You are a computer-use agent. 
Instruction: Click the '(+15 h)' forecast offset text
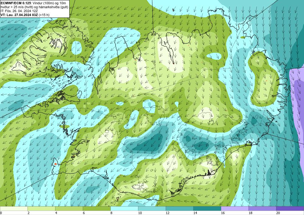click(x=44, y=15)
